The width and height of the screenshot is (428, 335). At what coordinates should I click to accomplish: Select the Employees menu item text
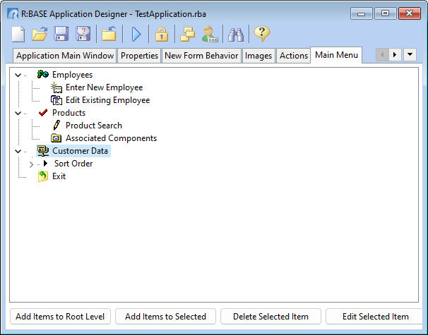pyautogui.click(x=72, y=75)
